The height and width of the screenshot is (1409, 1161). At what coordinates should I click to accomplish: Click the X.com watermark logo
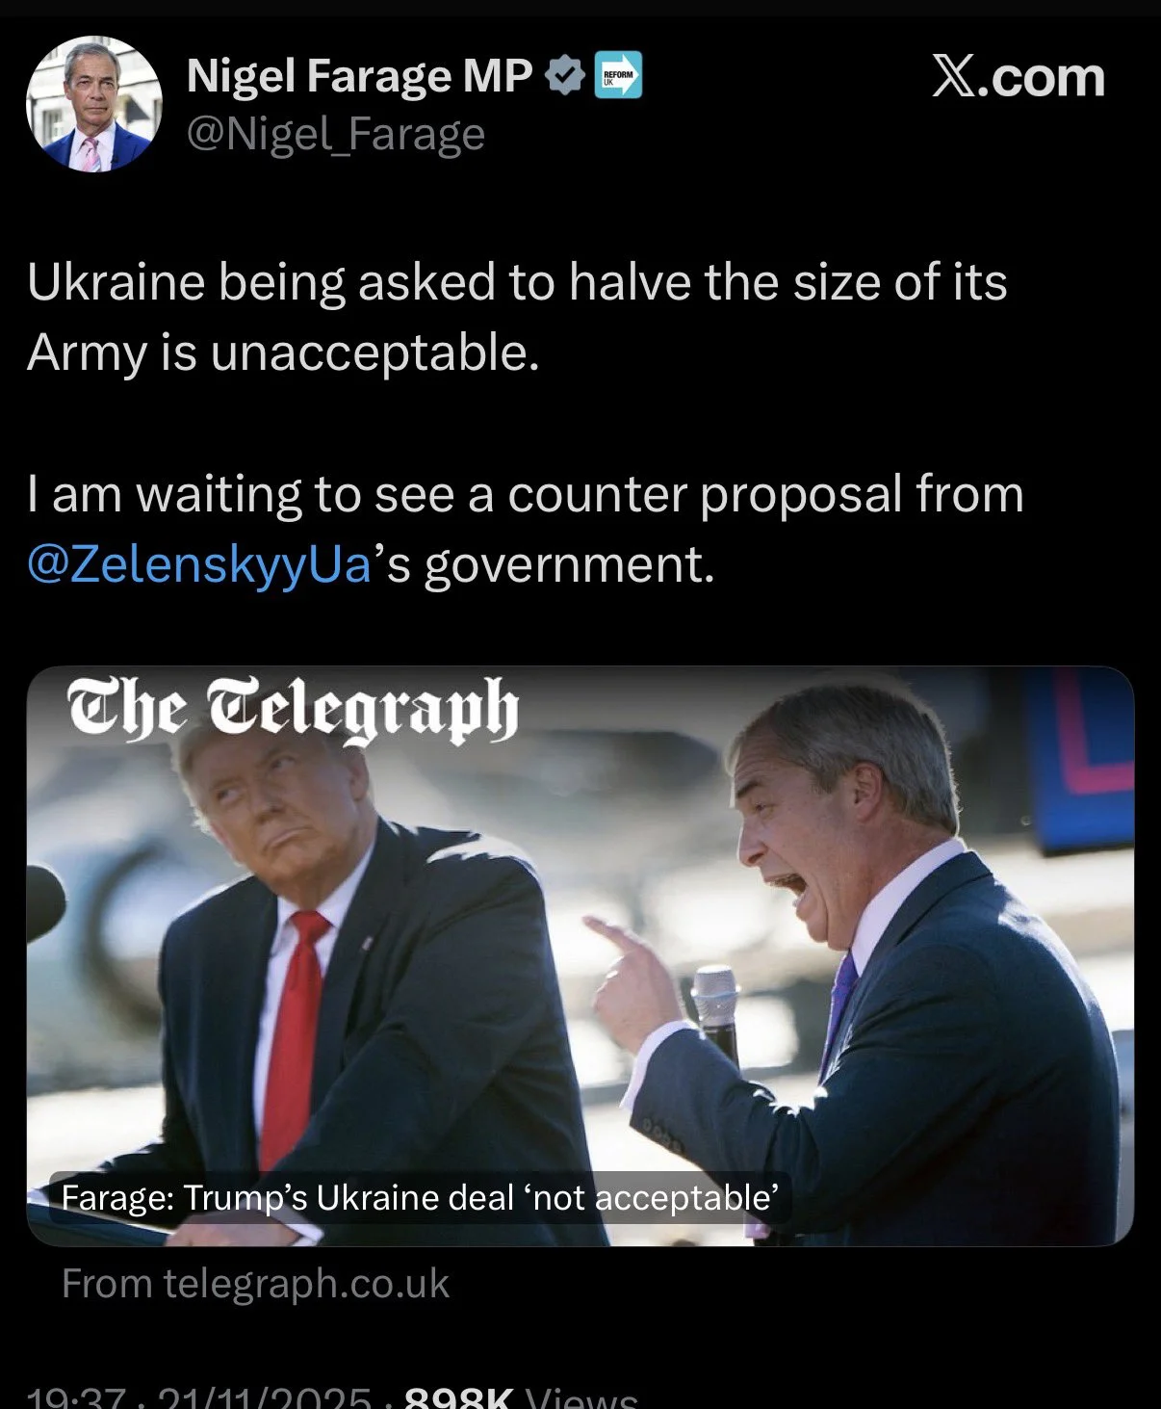1019,77
